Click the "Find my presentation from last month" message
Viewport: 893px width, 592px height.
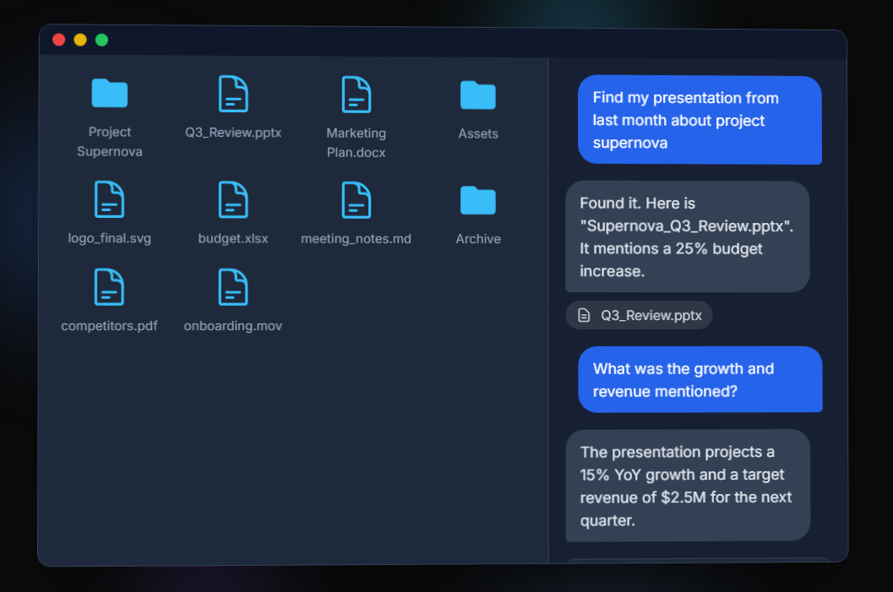click(700, 120)
